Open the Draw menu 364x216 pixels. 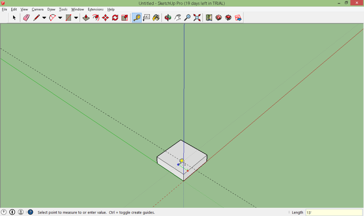51,9
